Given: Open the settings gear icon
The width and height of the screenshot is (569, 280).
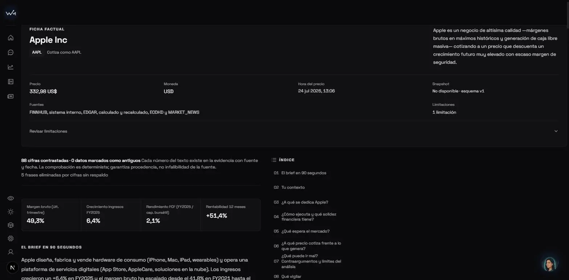Looking at the screenshot, I should 11,238.
